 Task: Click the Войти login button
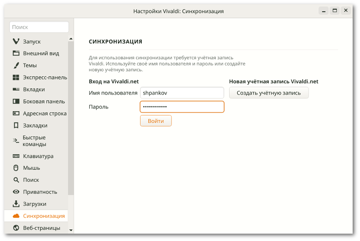156,121
